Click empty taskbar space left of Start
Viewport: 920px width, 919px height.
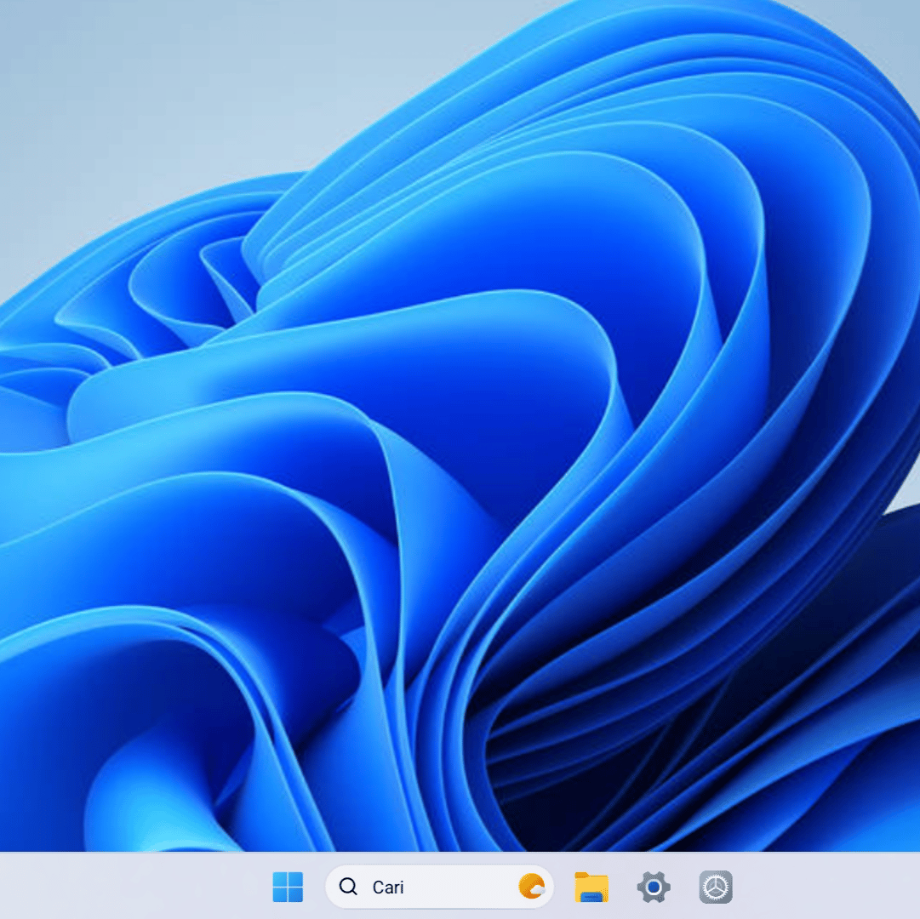coord(129,886)
